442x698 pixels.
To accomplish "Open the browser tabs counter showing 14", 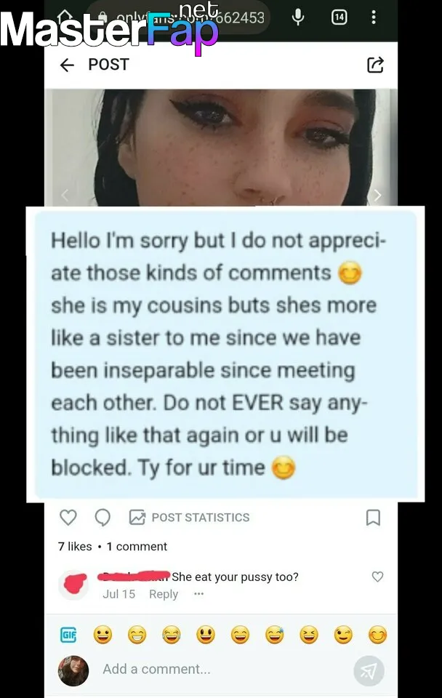I will [339, 17].
